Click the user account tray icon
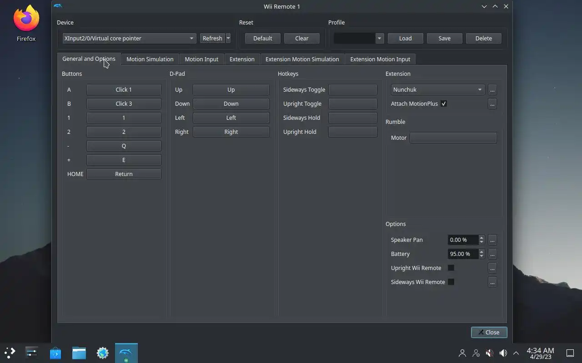This screenshot has width=582, height=363. coord(462,353)
